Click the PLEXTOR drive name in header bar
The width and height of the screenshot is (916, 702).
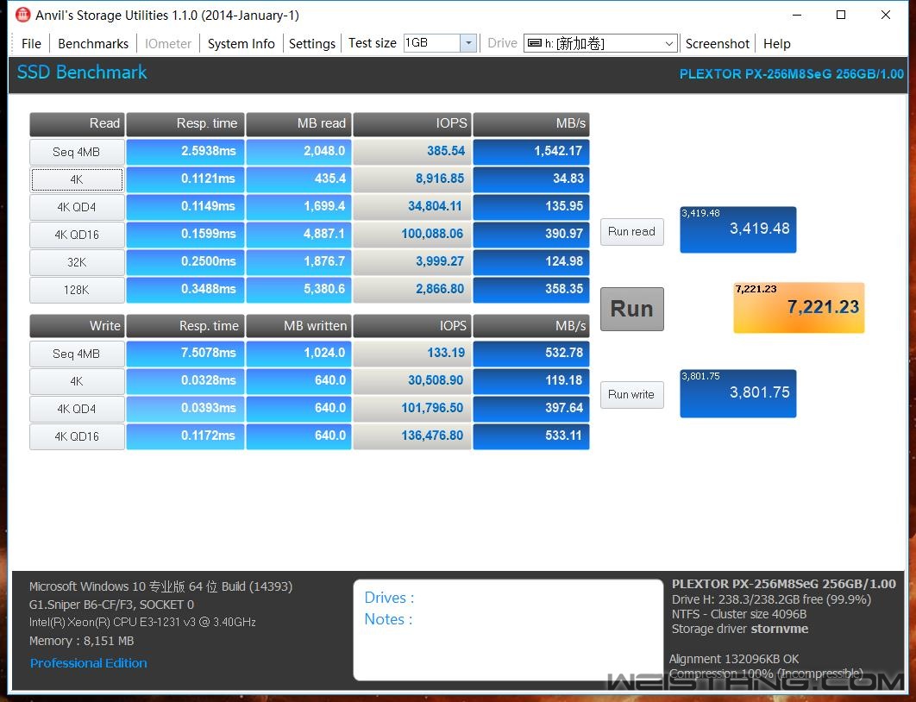(x=792, y=74)
